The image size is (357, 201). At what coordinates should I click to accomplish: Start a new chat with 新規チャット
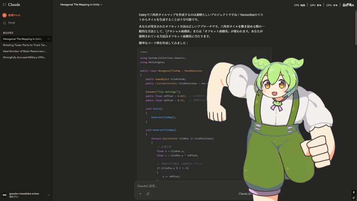(15, 15)
